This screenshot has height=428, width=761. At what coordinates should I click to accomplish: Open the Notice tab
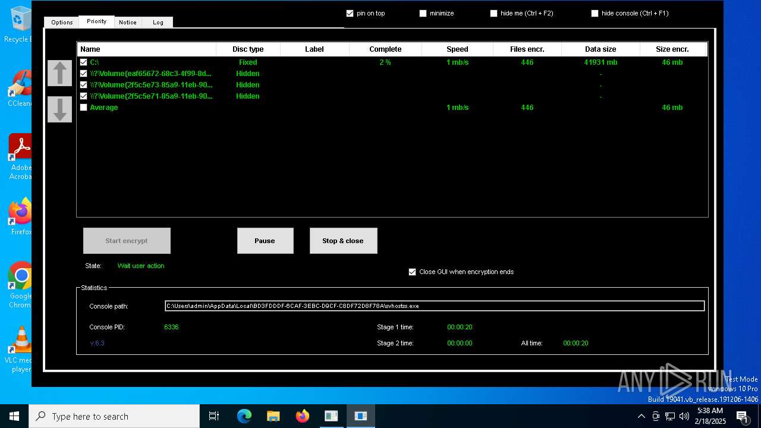pyautogui.click(x=128, y=22)
